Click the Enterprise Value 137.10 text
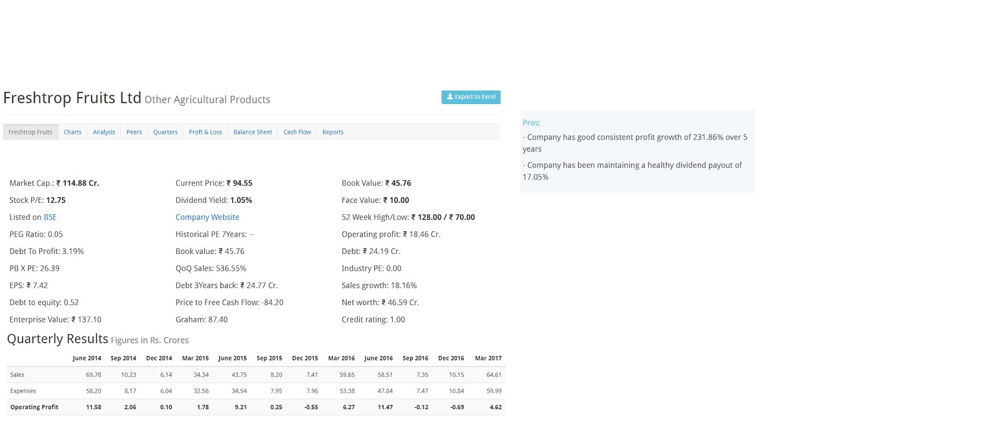Viewport: 996px width, 432px height. click(55, 320)
